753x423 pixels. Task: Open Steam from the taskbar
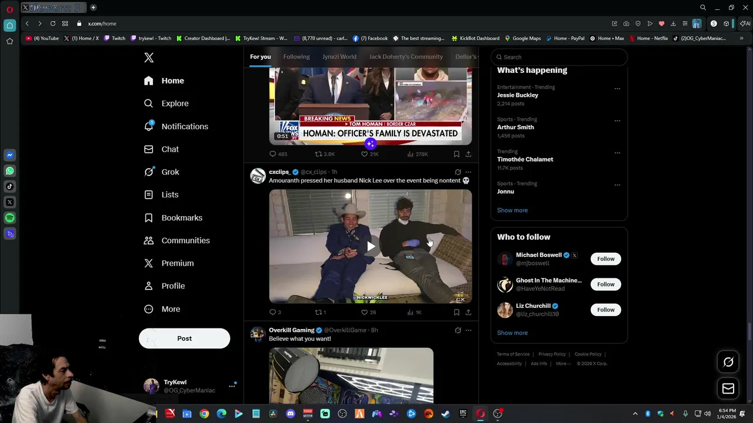(x=445, y=414)
